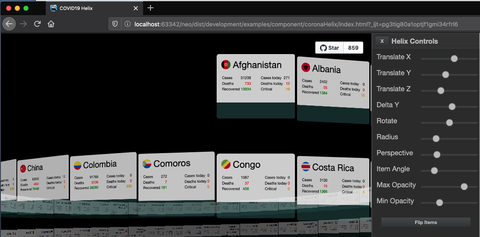Click Colombia's cases value 91769
The image size is (480, 237).
tap(93, 177)
